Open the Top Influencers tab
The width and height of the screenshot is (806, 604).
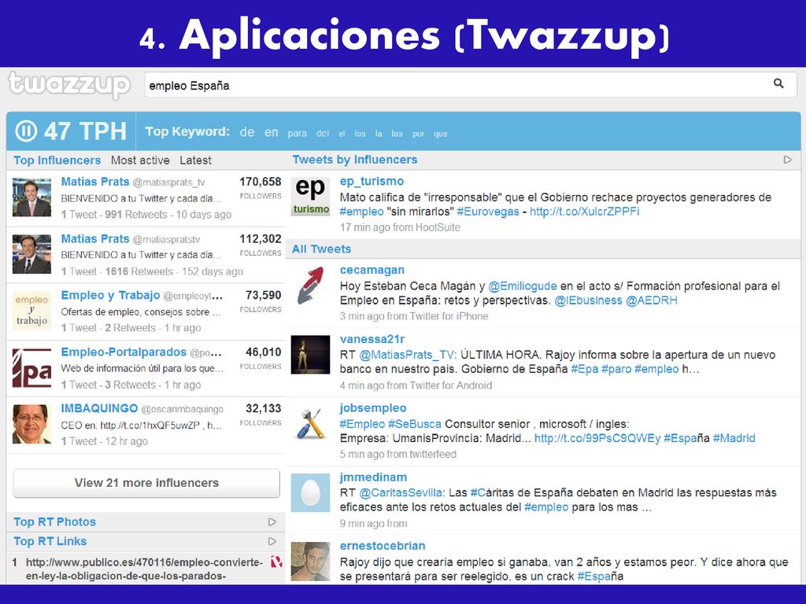(57, 160)
